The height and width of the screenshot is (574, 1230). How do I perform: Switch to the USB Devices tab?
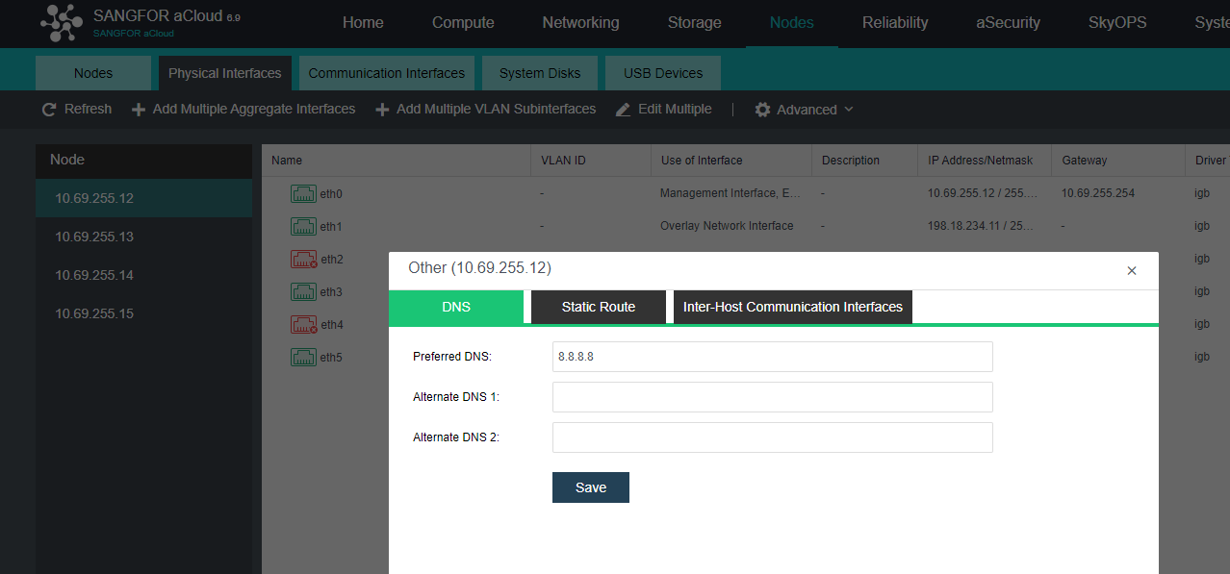click(x=662, y=72)
